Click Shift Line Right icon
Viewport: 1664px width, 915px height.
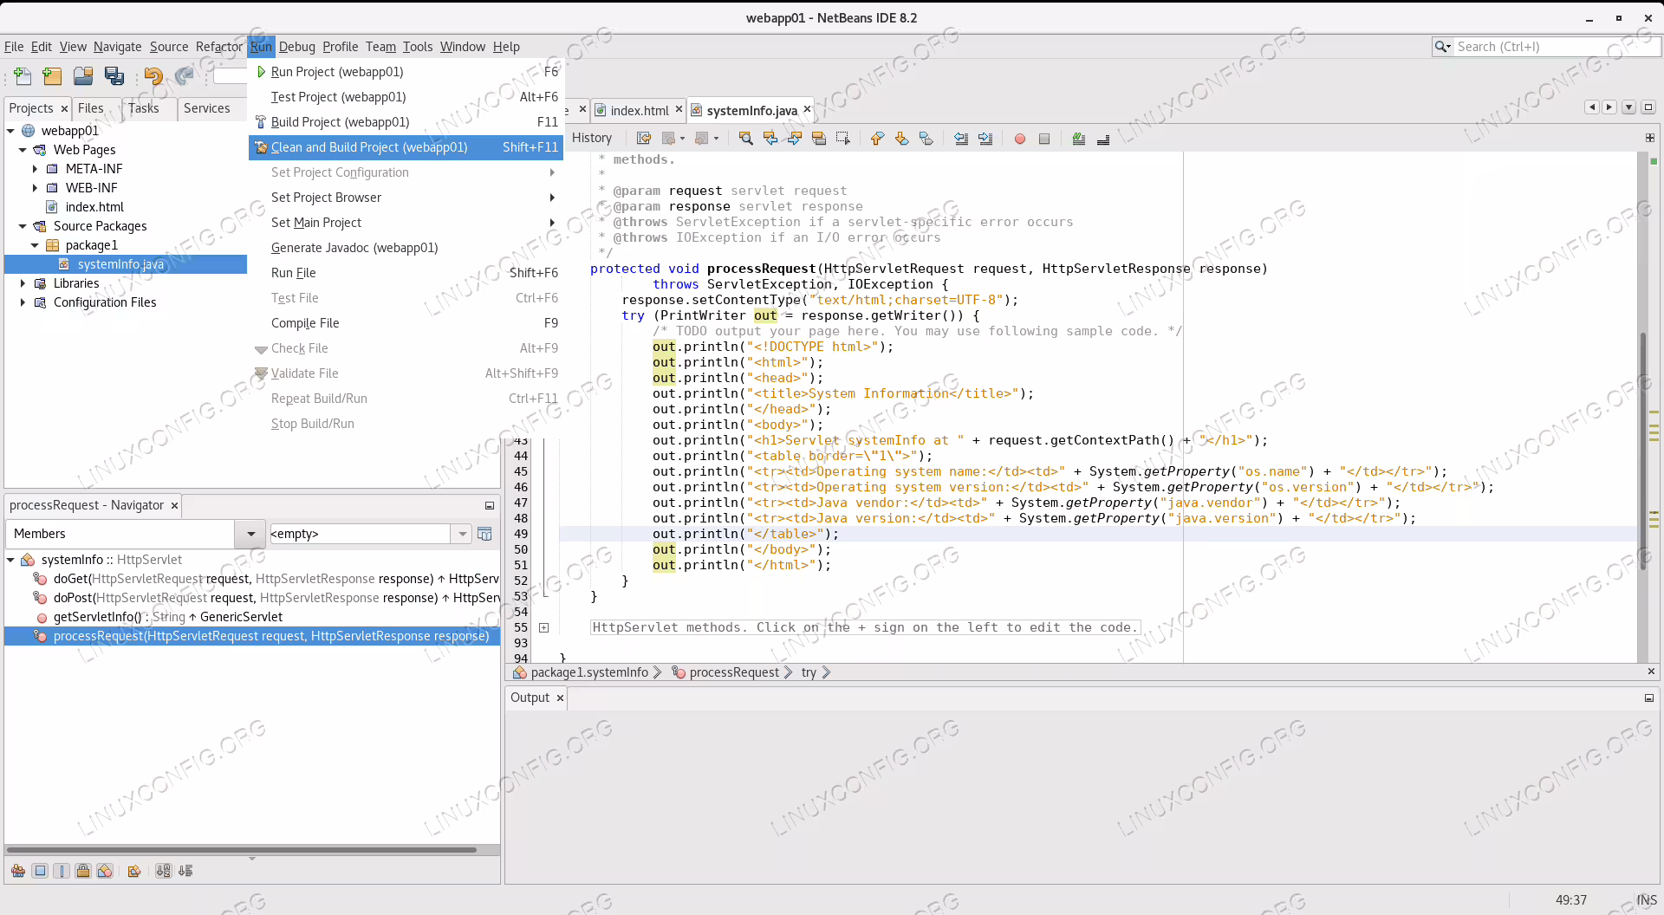pyautogui.click(x=985, y=138)
